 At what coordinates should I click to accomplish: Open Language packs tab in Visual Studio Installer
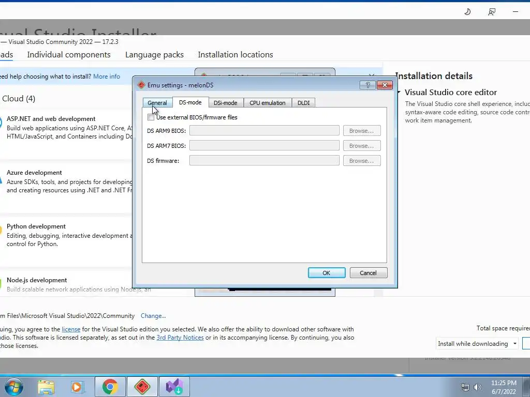154,55
